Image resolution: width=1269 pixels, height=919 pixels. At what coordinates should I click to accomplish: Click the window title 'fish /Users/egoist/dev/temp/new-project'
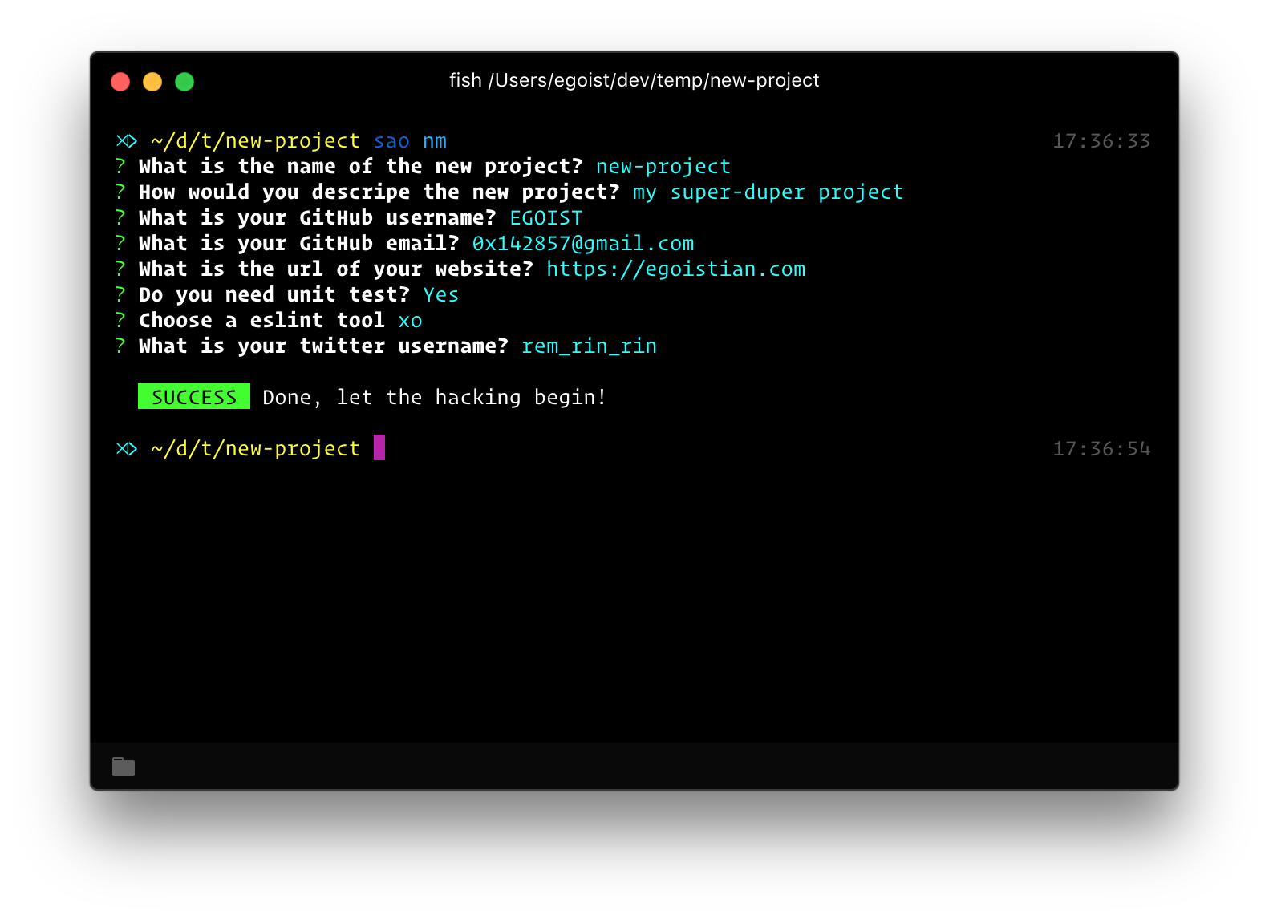coord(634,80)
